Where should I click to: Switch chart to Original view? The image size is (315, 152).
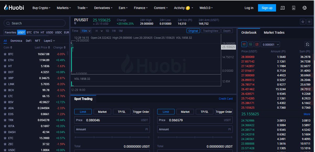click(x=193, y=31)
